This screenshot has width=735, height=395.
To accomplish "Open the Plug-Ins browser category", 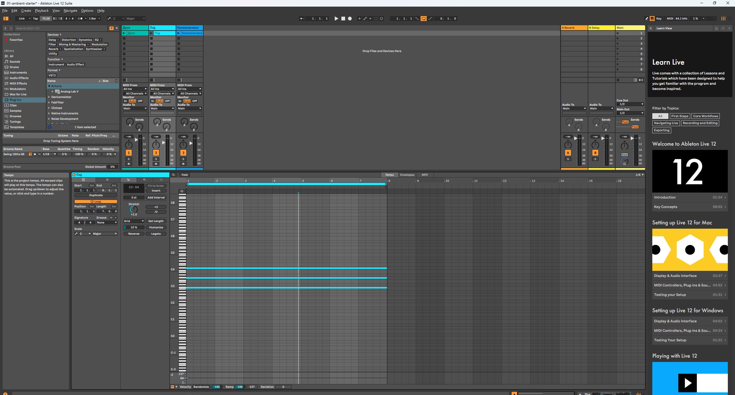I will click(15, 100).
